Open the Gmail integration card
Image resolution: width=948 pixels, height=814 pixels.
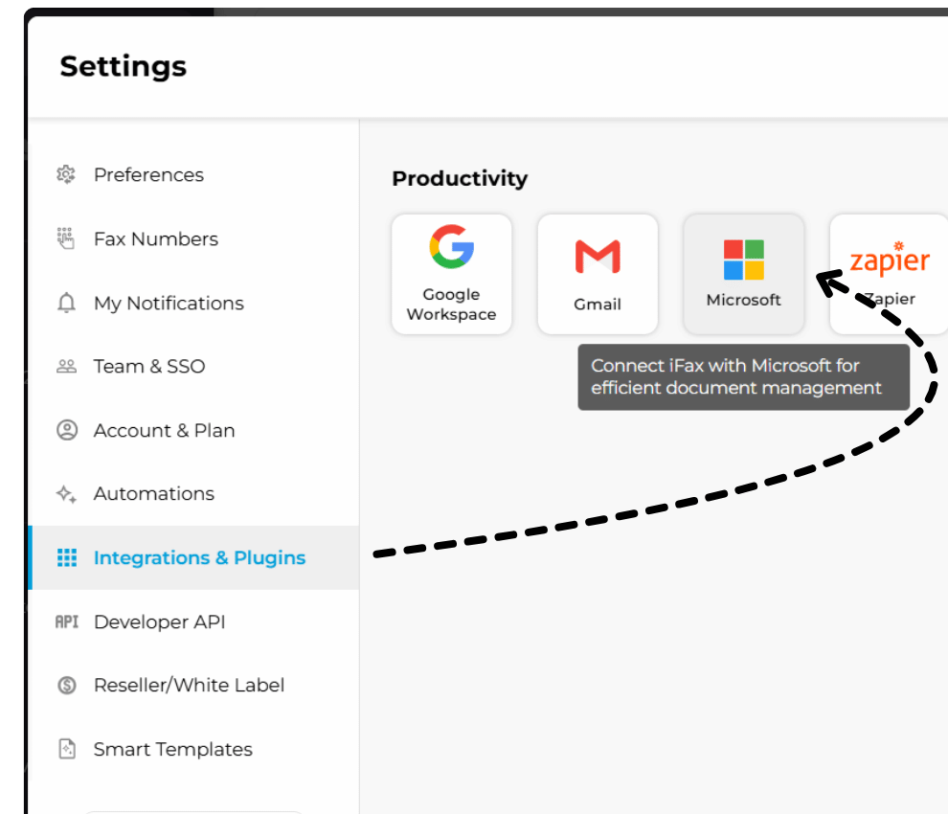pos(598,274)
